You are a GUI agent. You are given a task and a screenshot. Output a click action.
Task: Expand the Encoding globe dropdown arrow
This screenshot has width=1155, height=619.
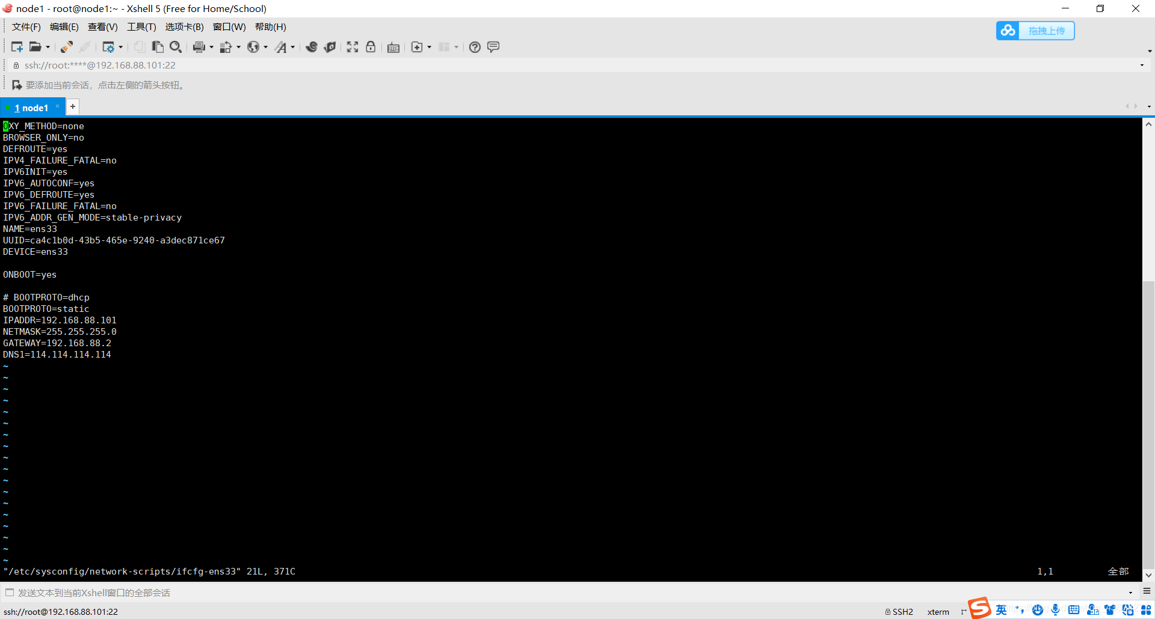point(266,47)
